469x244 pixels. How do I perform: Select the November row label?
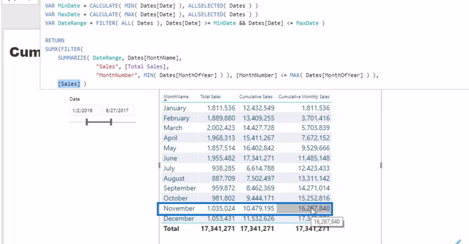(x=179, y=208)
